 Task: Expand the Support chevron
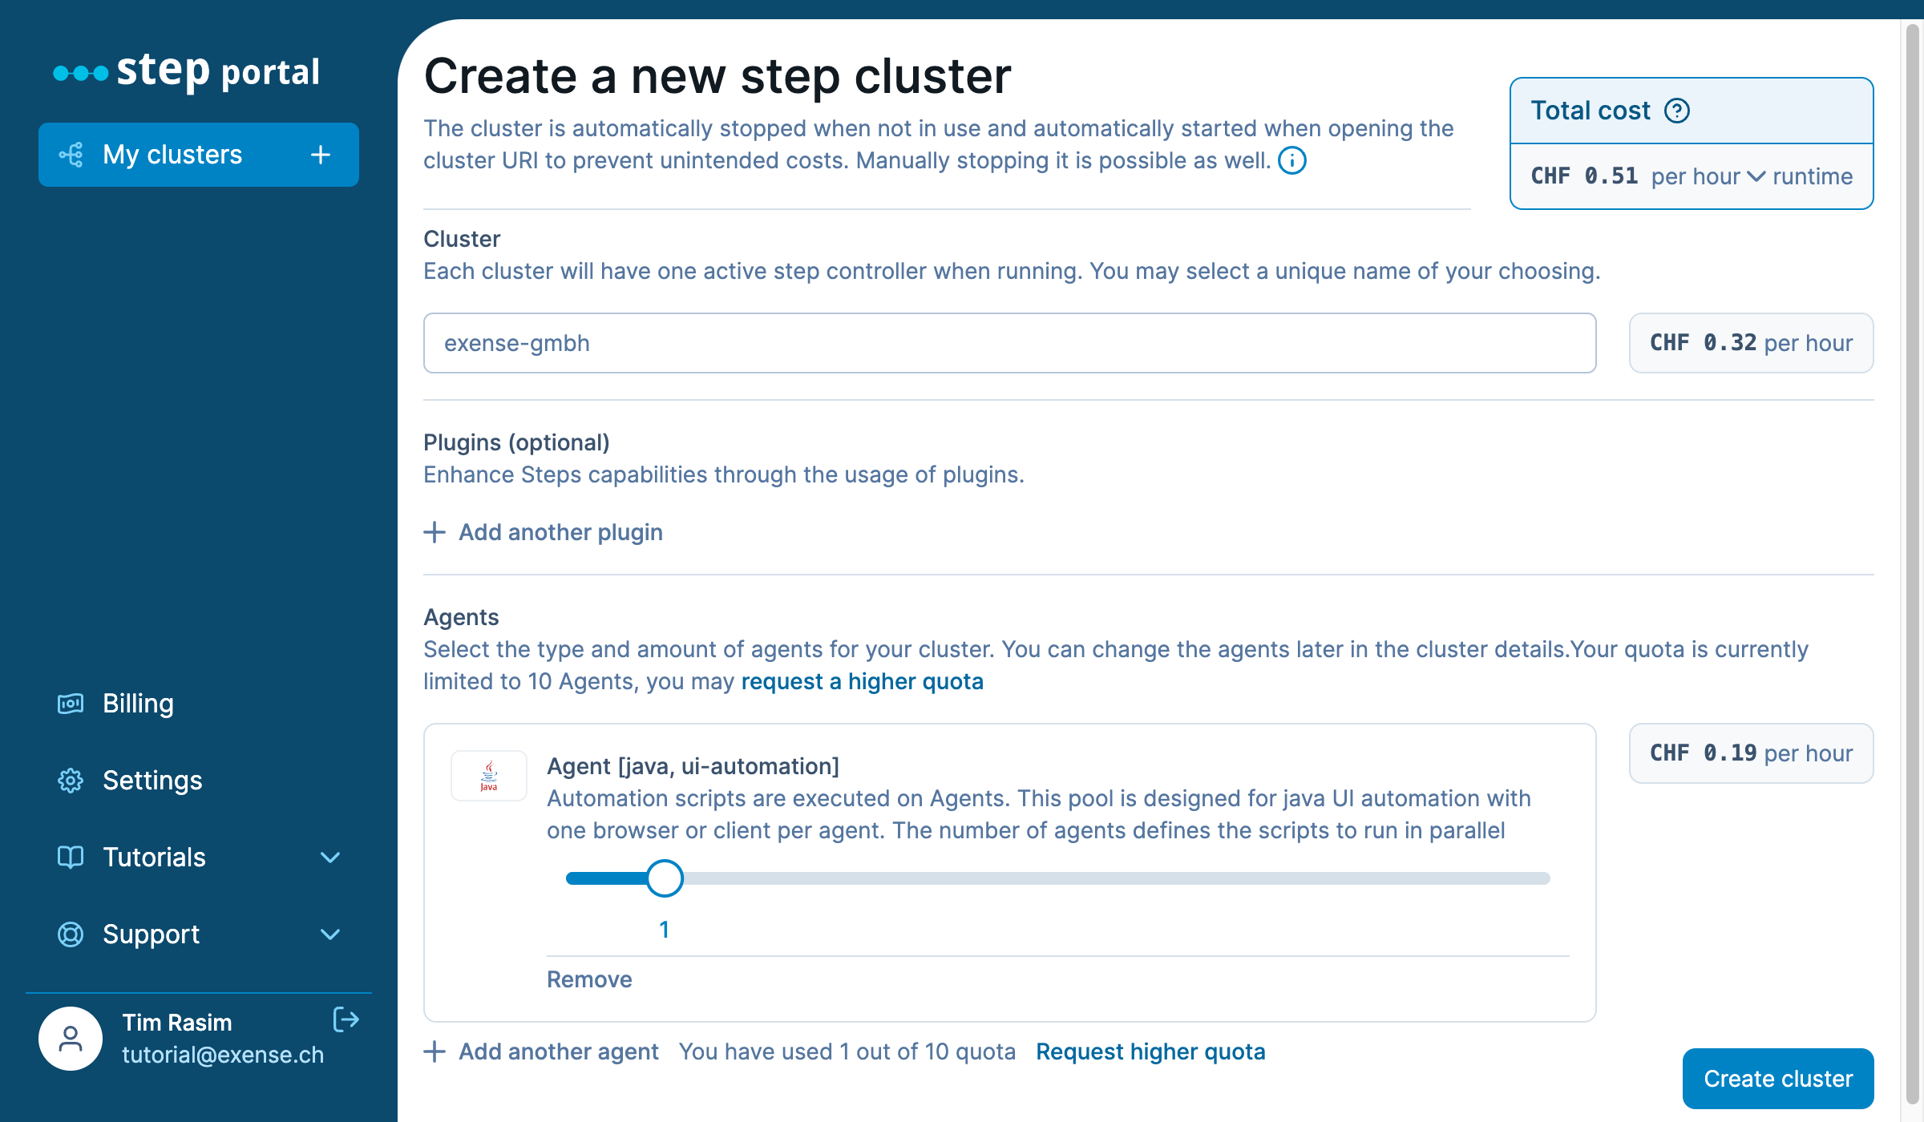[330, 934]
